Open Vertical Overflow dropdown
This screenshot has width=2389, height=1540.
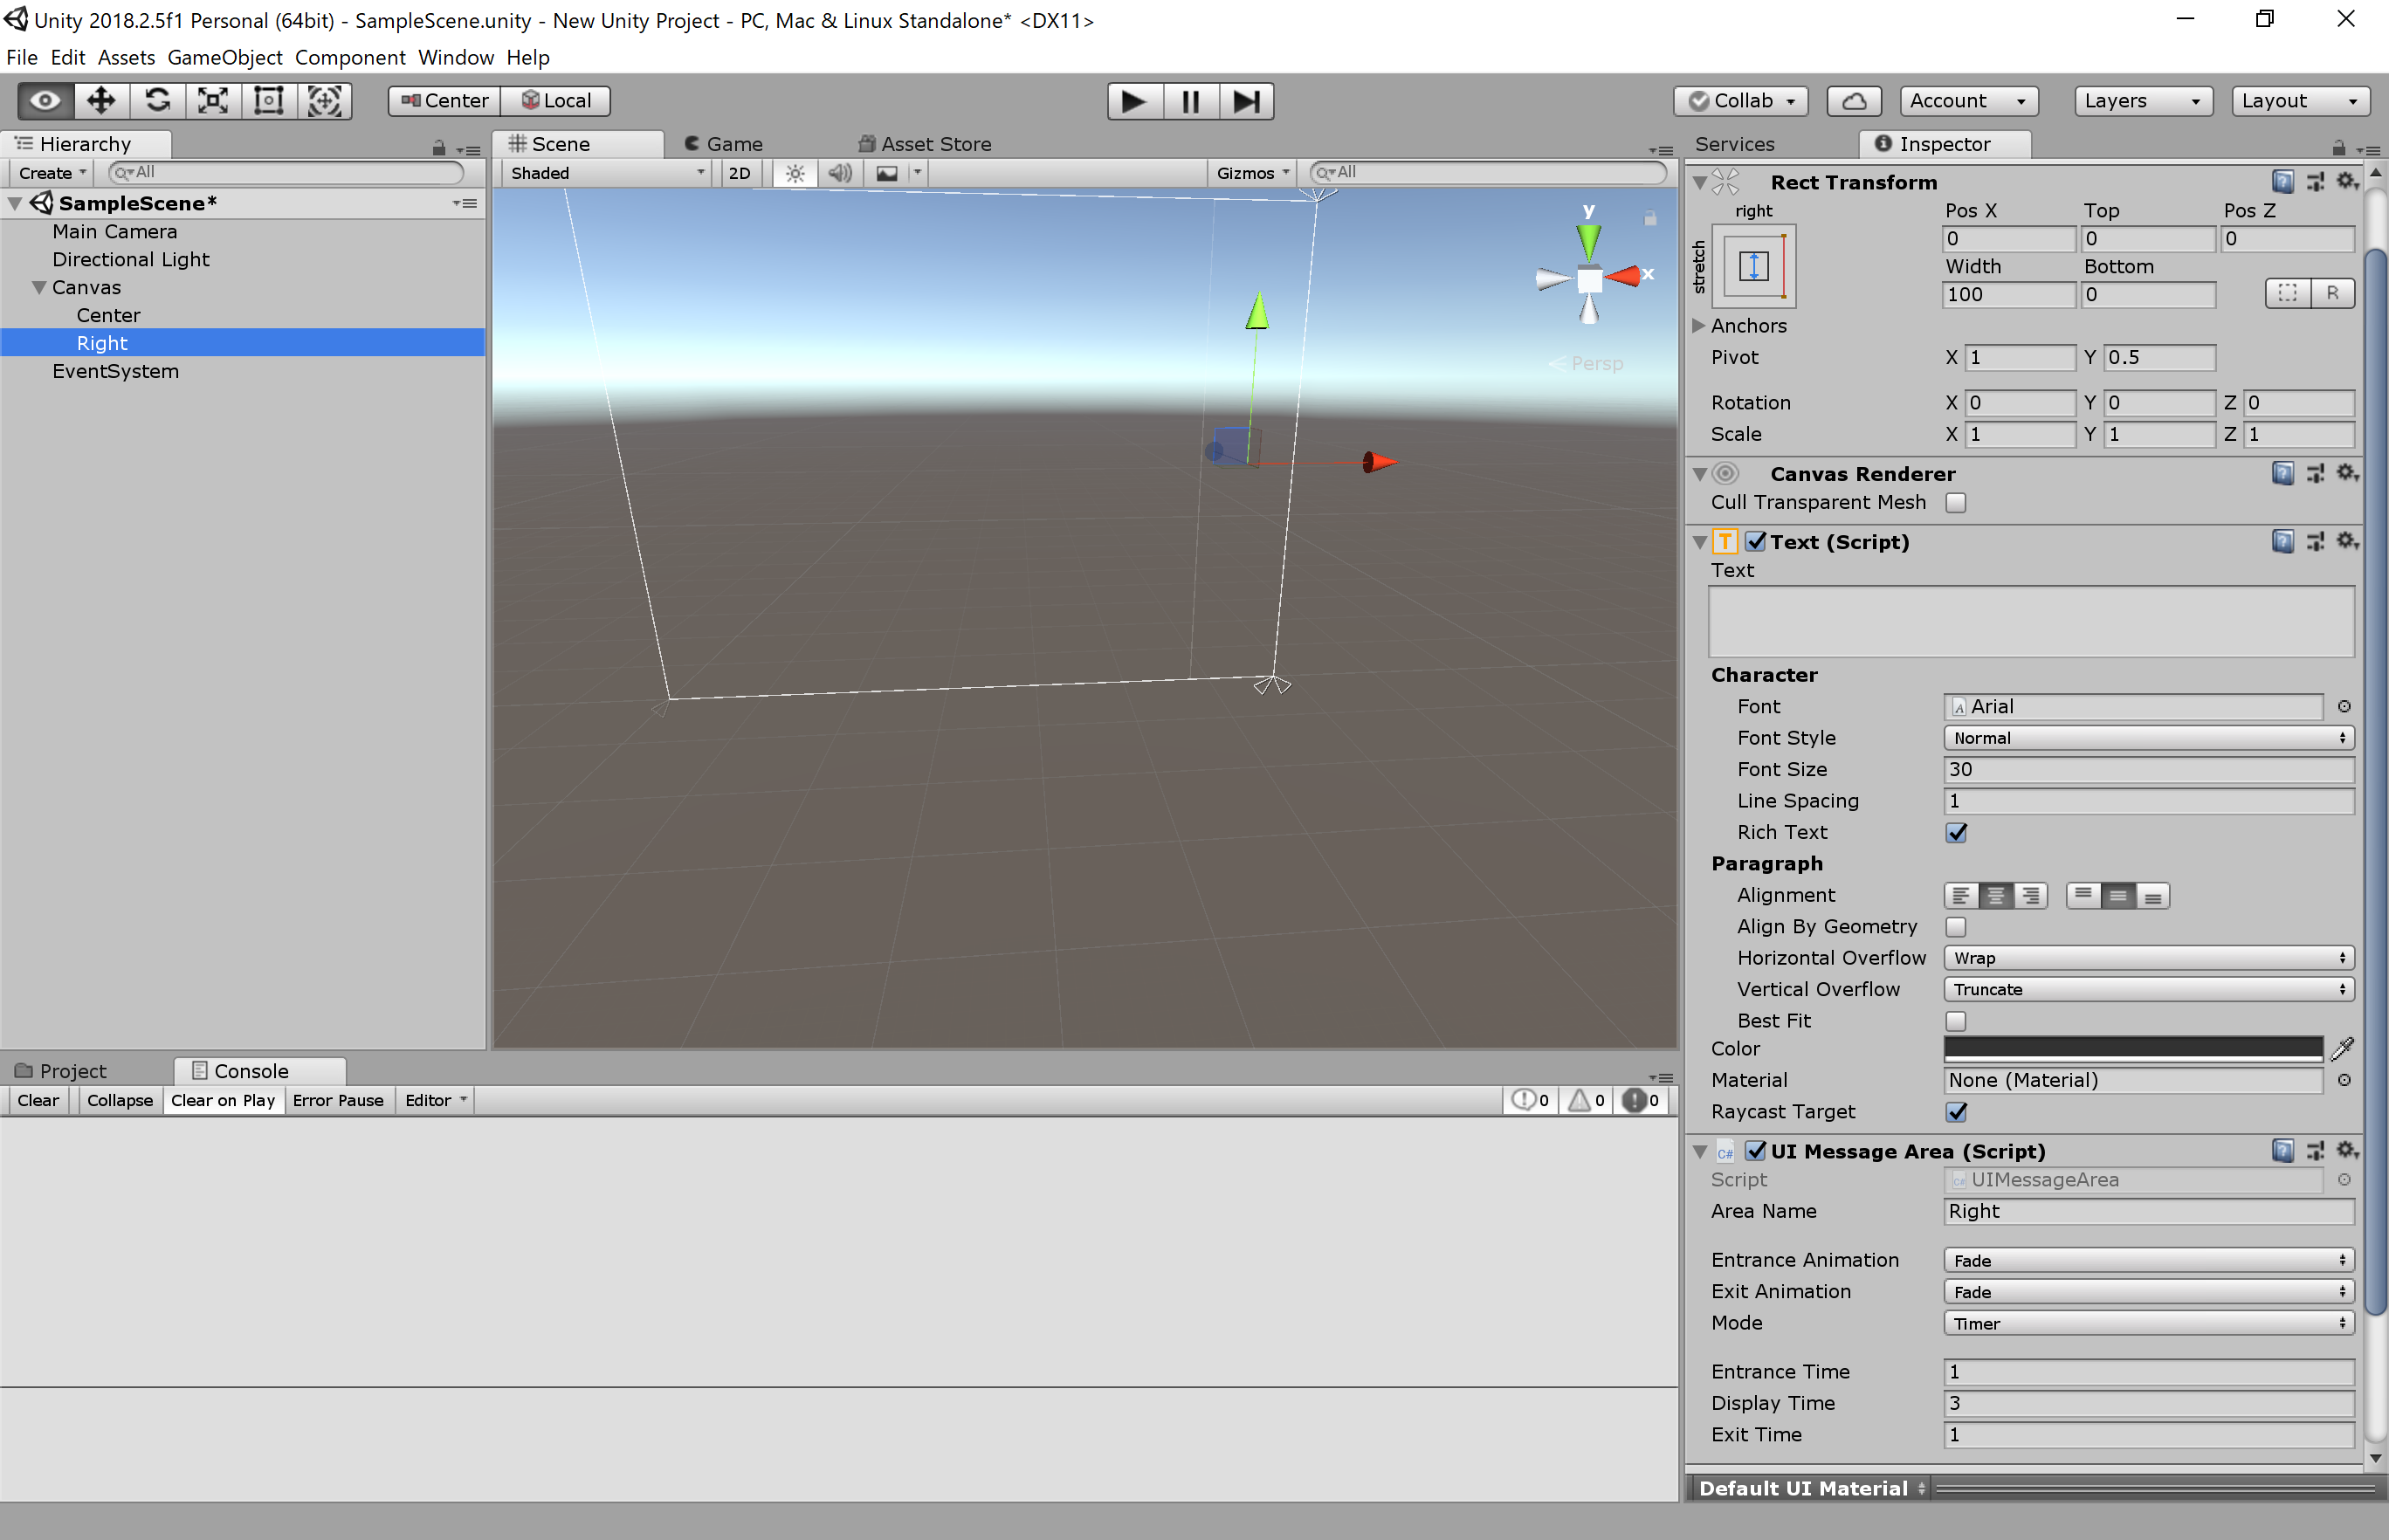click(2148, 989)
